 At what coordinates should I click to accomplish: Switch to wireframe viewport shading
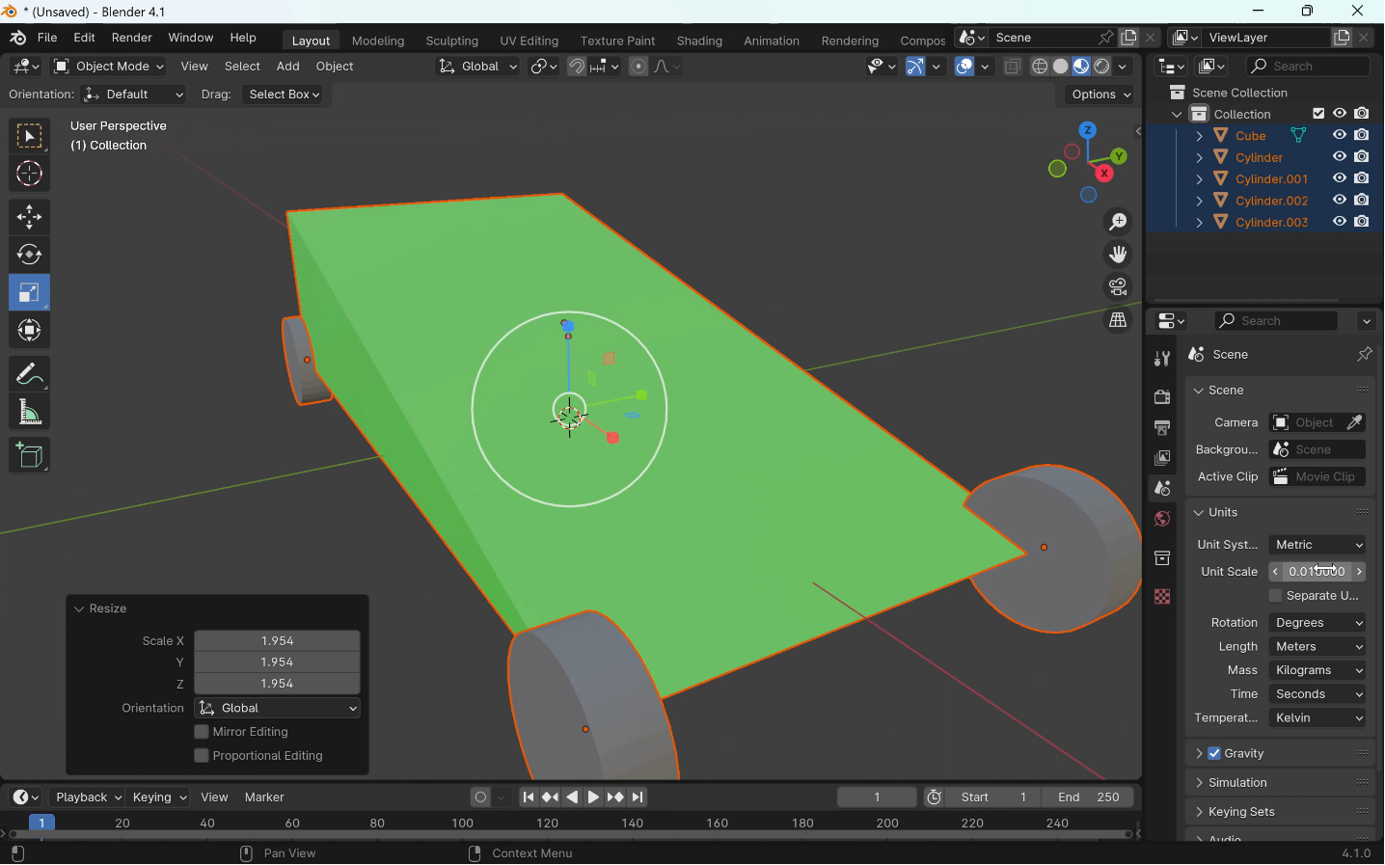coord(1041,67)
